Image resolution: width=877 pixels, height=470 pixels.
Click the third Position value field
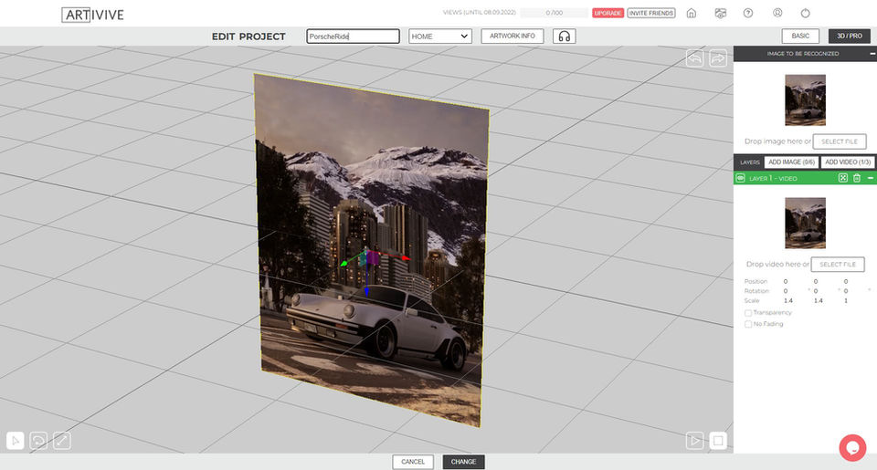click(846, 282)
